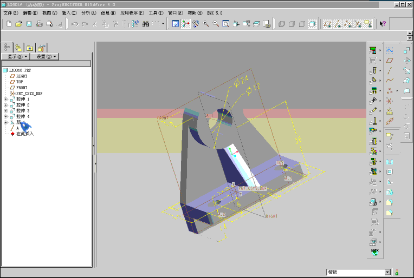
Task: Select the Datum Axis tool icon
Action: 390,70
